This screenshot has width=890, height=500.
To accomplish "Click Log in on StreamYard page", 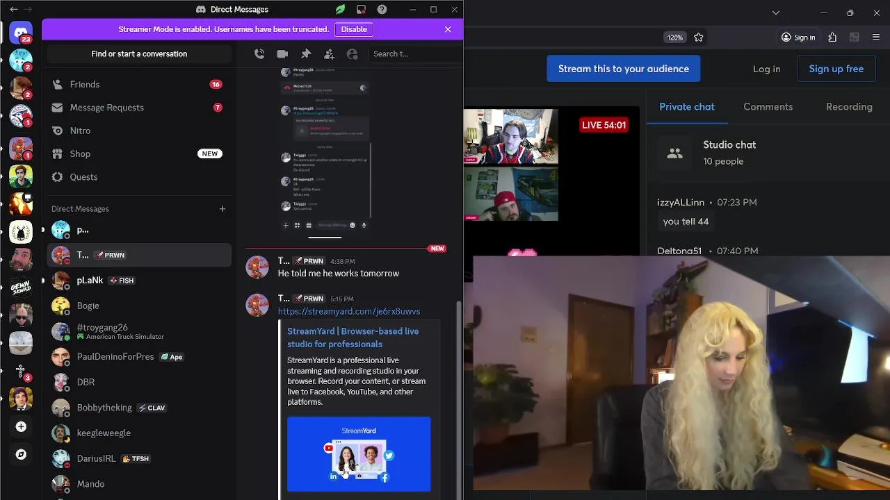I will click(x=767, y=69).
